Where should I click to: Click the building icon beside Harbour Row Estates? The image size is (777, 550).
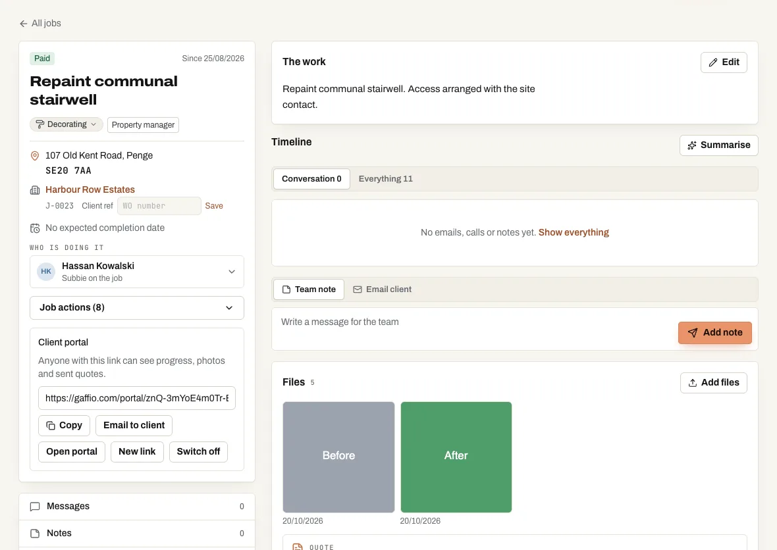(35, 190)
